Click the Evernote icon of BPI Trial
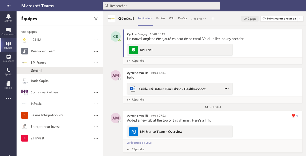The height and width of the screenshot is (156, 306). [x=134, y=50]
